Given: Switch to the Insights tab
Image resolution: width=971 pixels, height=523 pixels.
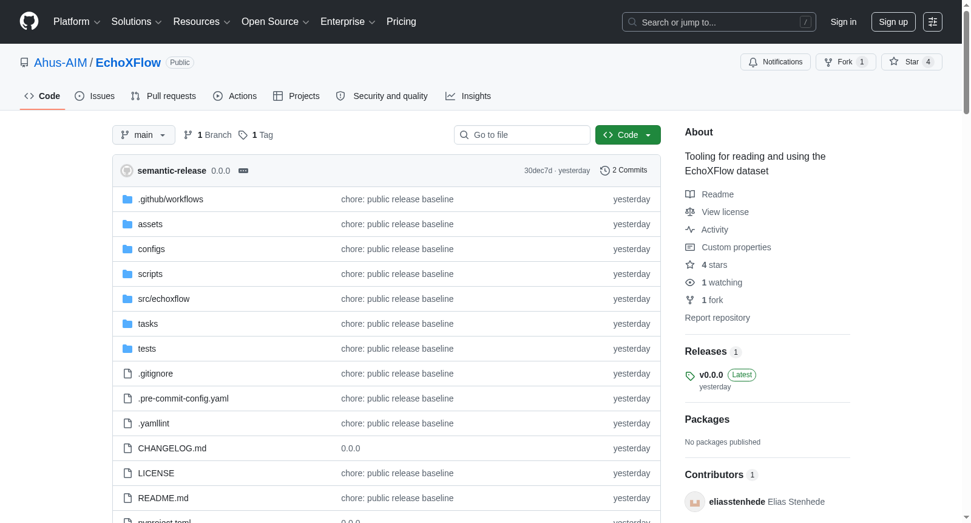Looking at the screenshot, I should [x=468, y=96].
